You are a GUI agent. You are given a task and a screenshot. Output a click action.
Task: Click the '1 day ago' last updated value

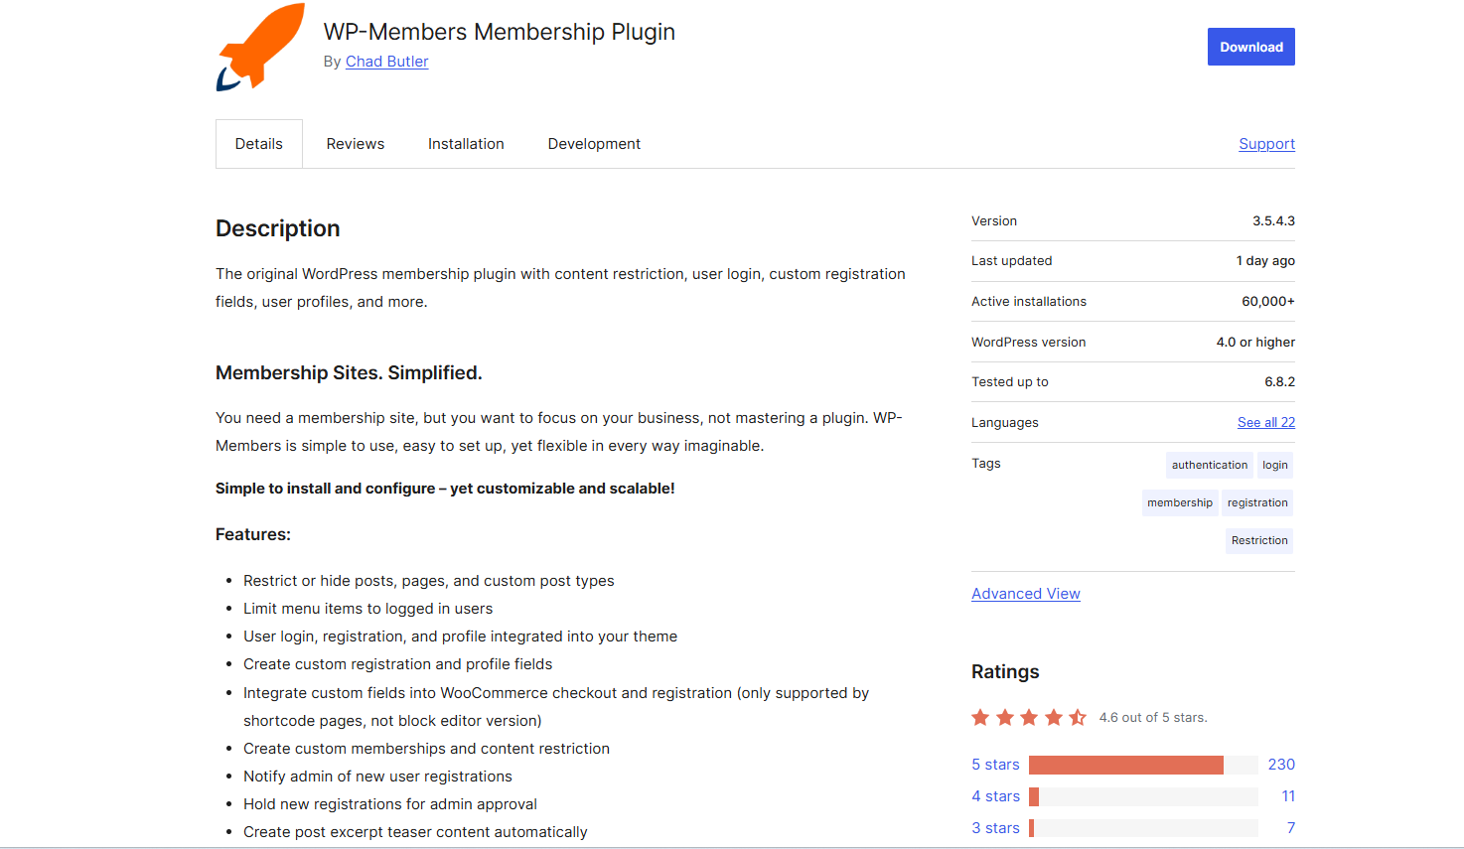click(1265, 261)
